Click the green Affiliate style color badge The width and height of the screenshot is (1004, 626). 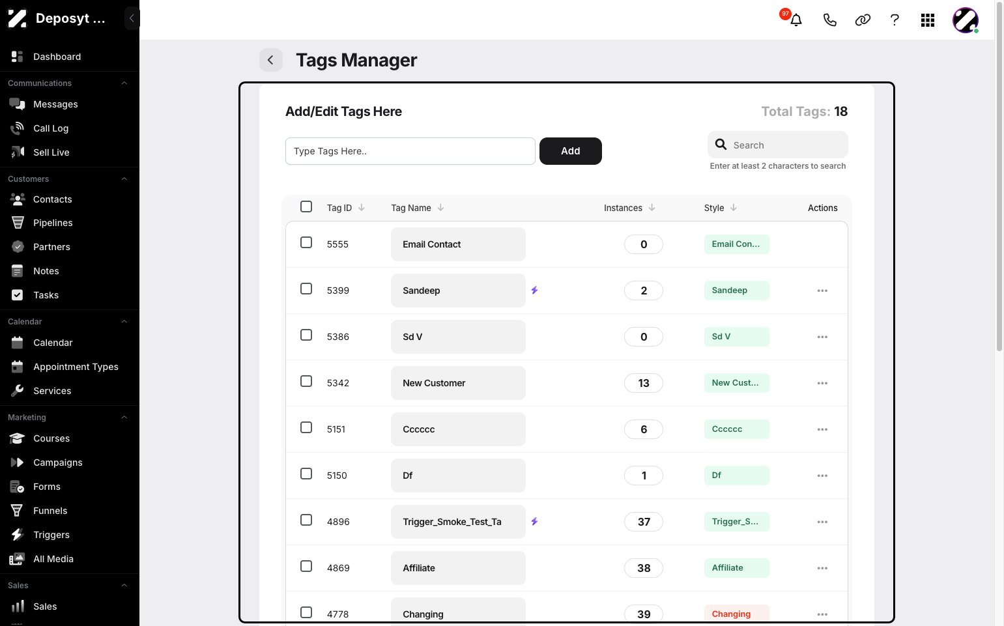(737, 568)
